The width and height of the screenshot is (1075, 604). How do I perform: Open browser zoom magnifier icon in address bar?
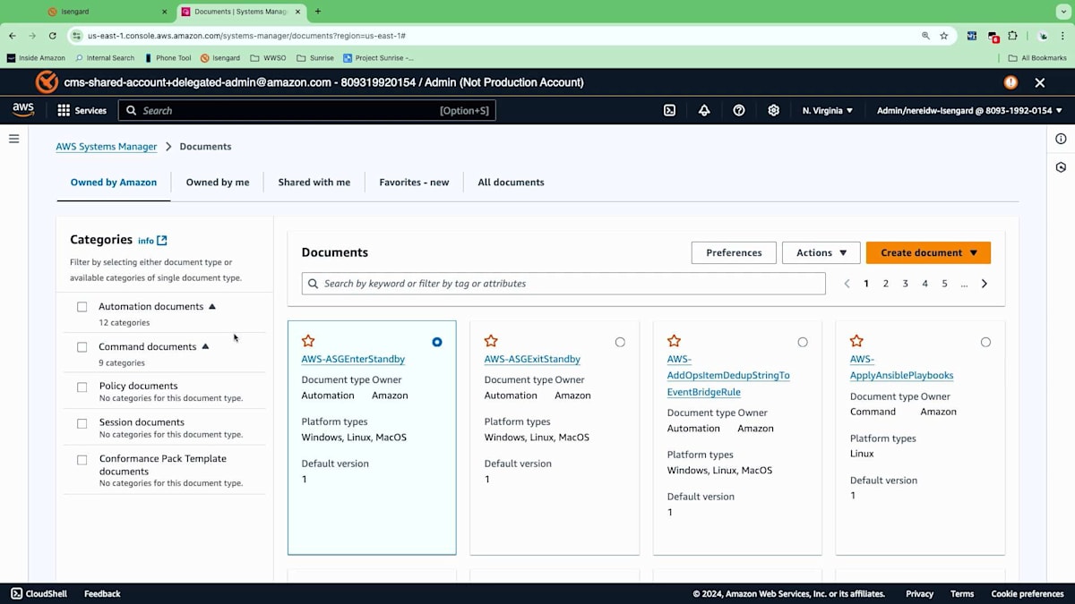[x=925, y=36]
